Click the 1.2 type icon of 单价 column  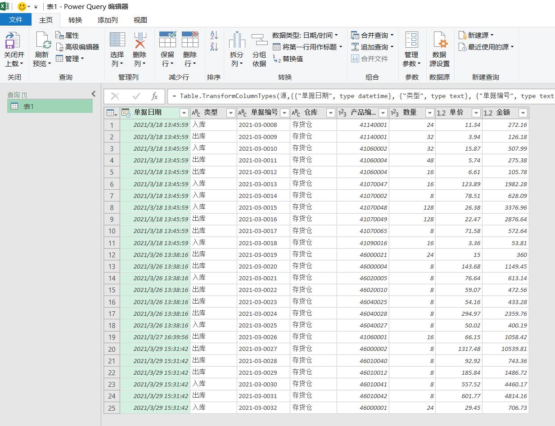(x=441, y=112)
